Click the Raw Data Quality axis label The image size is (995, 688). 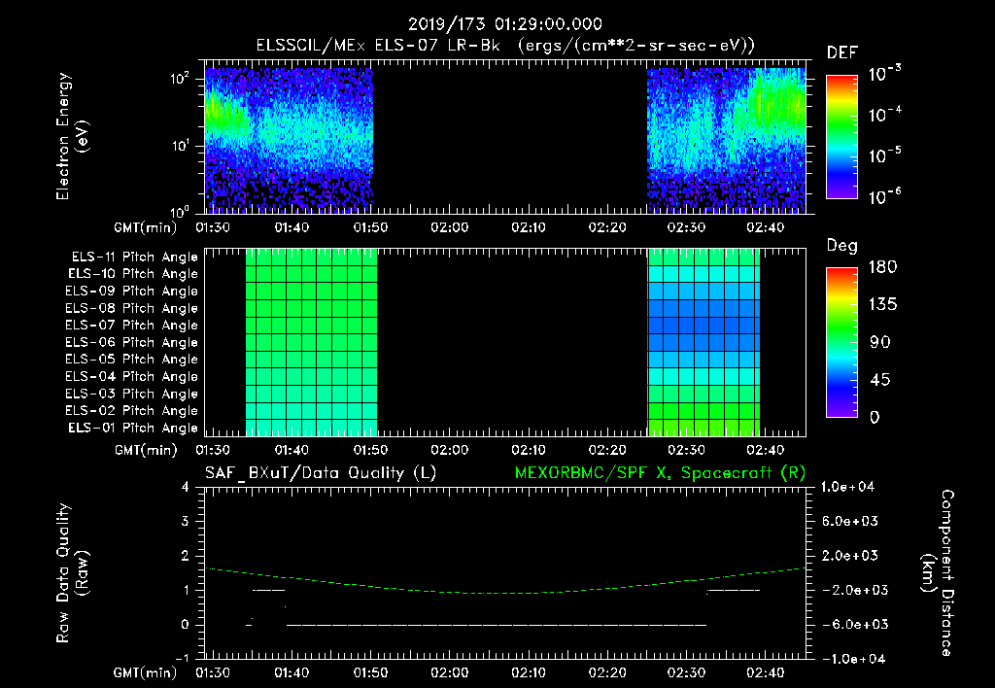[71, 573]
